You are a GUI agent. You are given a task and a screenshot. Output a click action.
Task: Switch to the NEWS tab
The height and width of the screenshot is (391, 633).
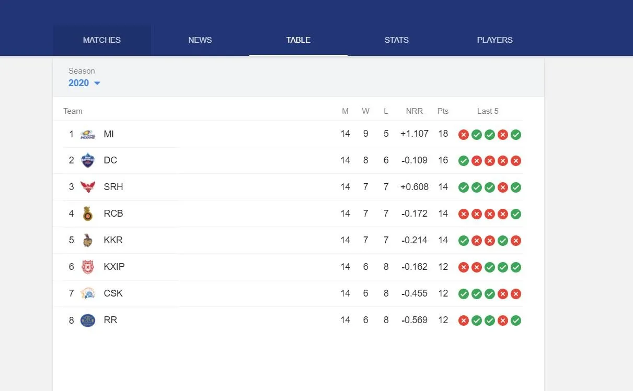click(x=200, y=40)
